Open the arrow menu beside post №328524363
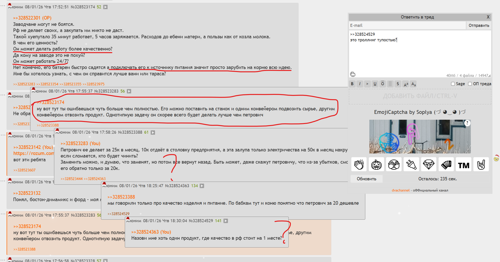This screenshot has height=262, width=500. [x=202, y=186]
